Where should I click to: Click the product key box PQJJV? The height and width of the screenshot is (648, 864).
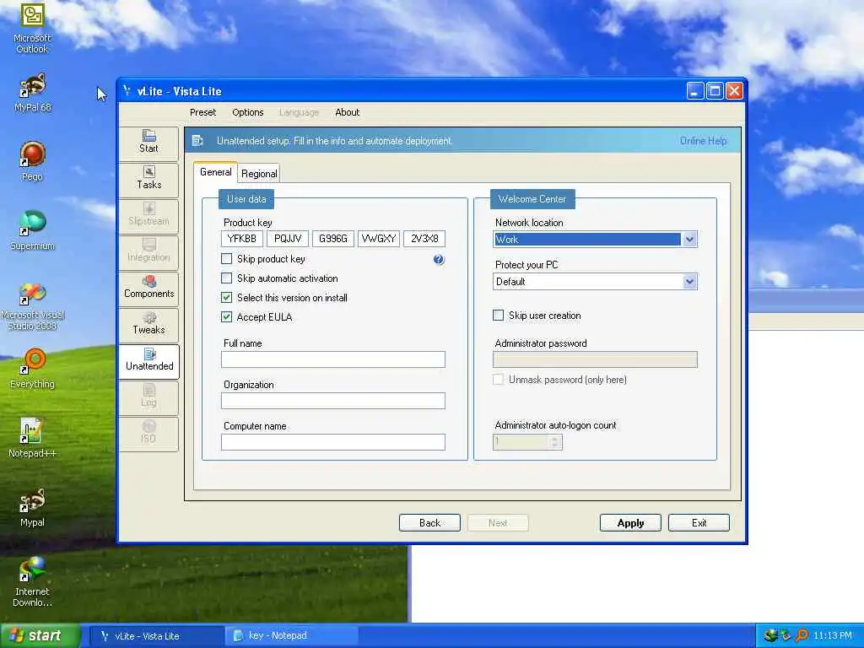(288, 239)
